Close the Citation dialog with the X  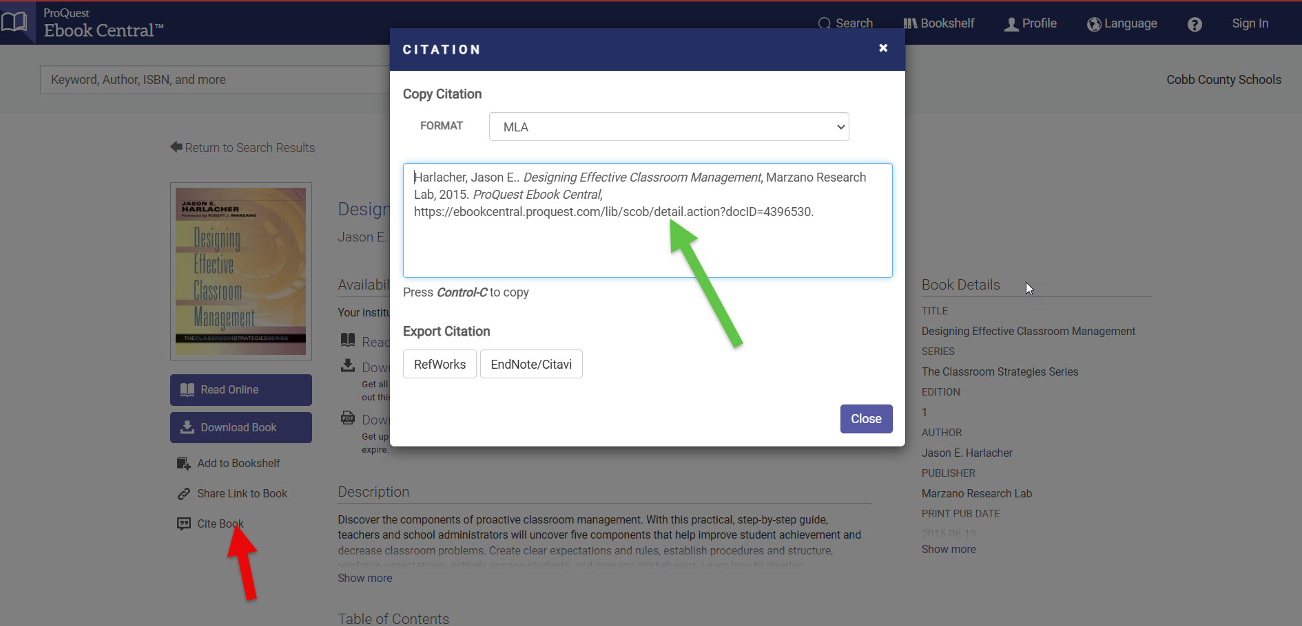click(883, 48)
